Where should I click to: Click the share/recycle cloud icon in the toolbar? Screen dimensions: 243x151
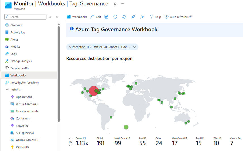tap(124, 17)
